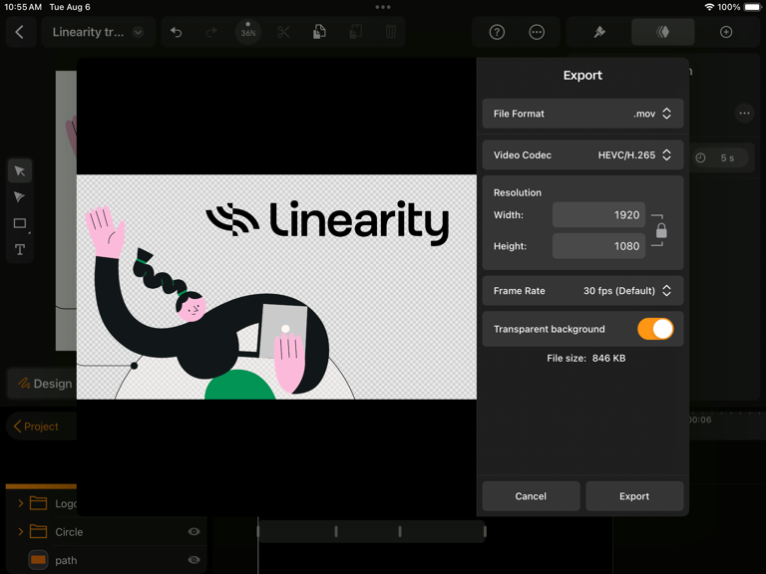Tap the battery status icon
Image resolution: width=766 pixels, height=574 pixels.
(752, 7)
